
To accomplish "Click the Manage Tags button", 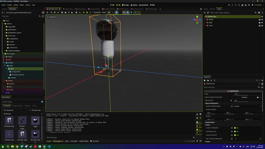I will (x=37, y=110).
